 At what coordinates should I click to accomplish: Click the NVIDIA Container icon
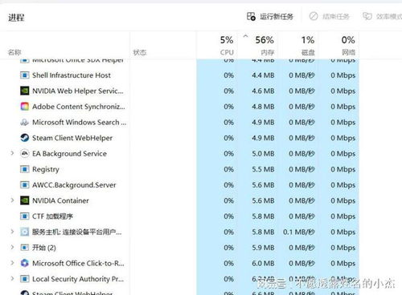tap(25, 200)
